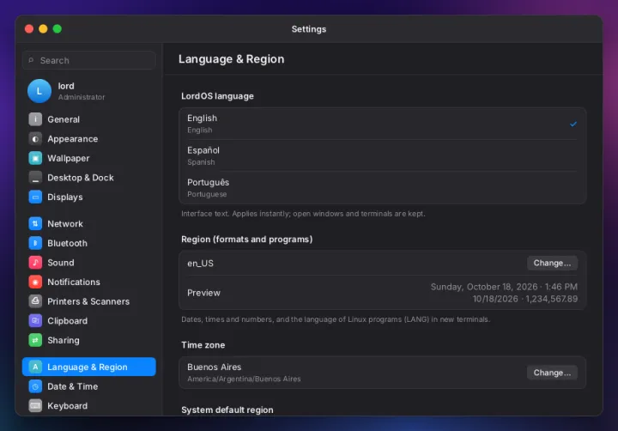Select Bluetooth in the sidebar

click(89, 243)
